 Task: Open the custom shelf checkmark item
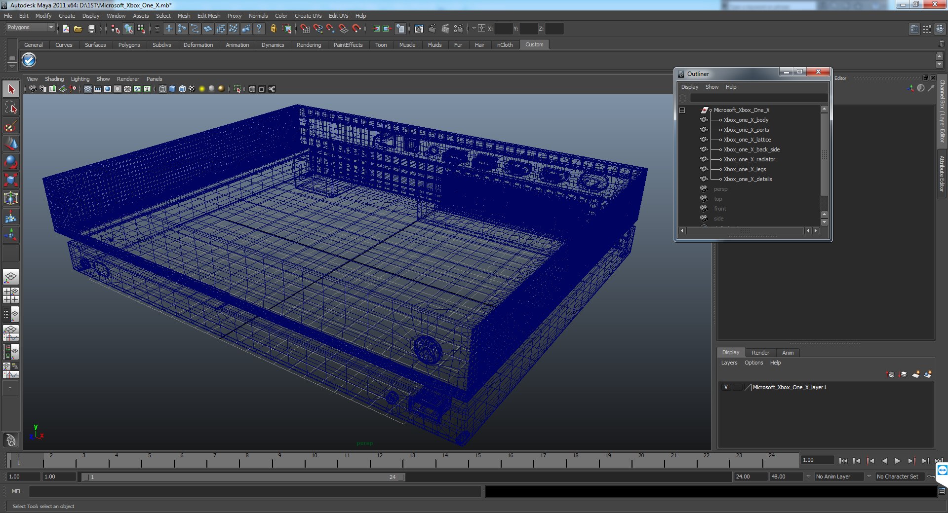click(x=29, y=60)
